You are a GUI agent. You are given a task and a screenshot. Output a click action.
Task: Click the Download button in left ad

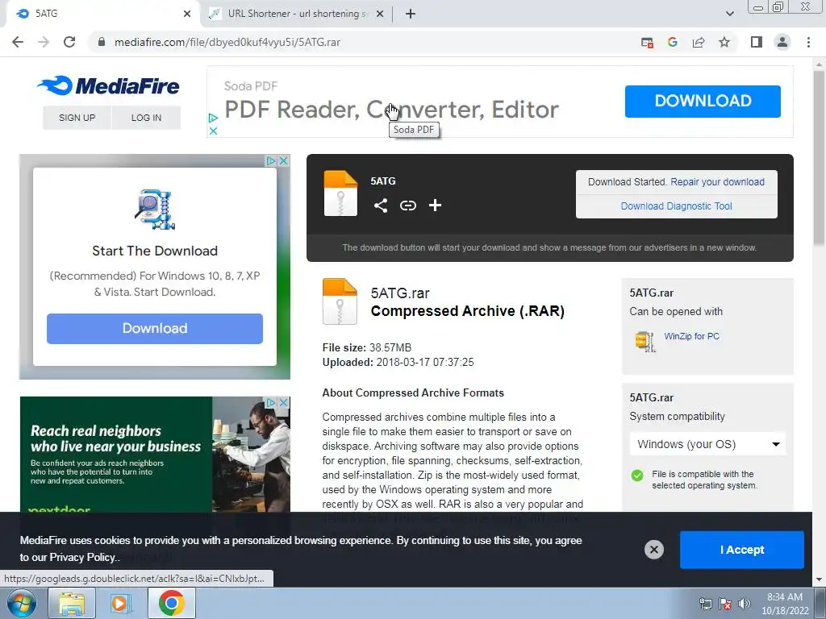tap(154, 329)
